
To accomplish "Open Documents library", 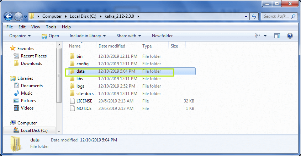I will tap(28, 86).
